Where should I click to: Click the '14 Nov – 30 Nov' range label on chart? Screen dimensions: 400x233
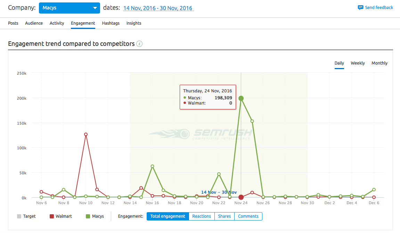point(219,192)
